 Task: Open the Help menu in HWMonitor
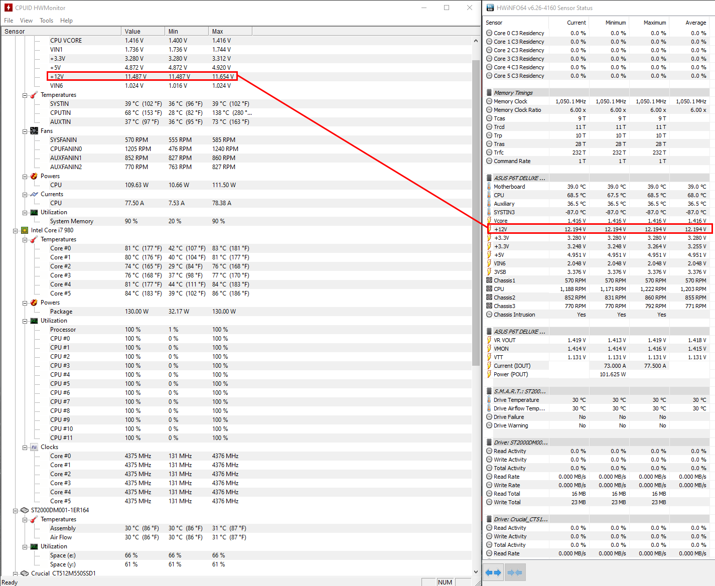66,21
